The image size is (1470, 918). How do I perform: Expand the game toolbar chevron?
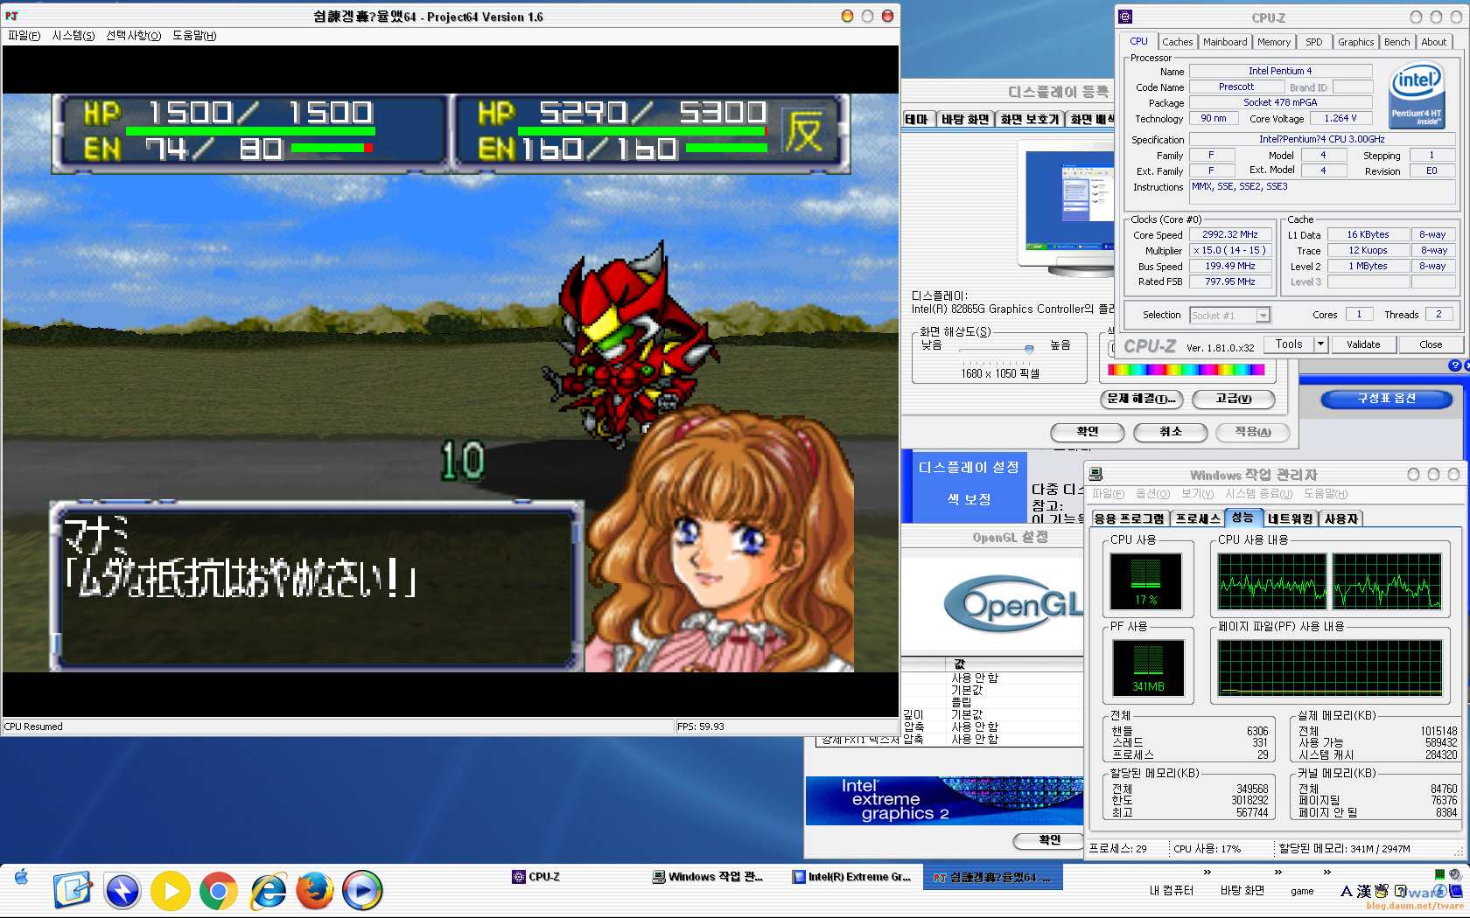point(1327,873)
